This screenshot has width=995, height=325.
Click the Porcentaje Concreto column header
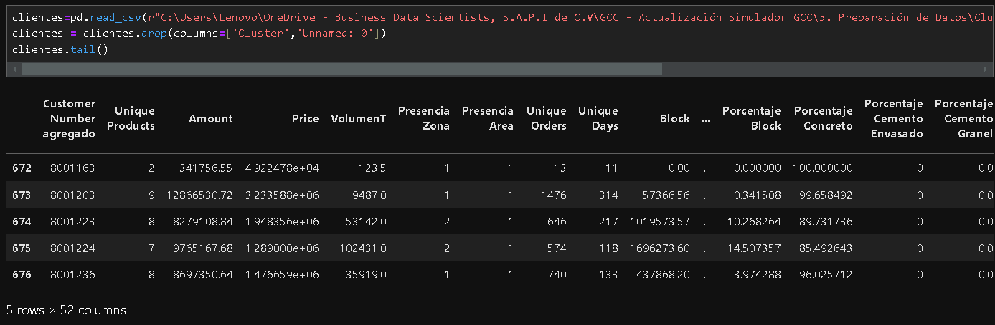pyautogui.click(x=823, y=119)
